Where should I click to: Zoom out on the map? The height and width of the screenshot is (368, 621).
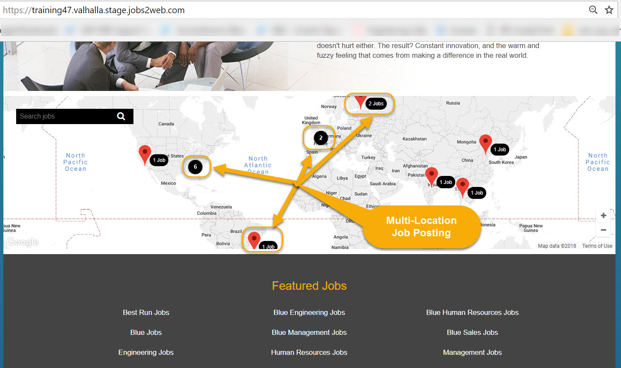click(604, 230)
